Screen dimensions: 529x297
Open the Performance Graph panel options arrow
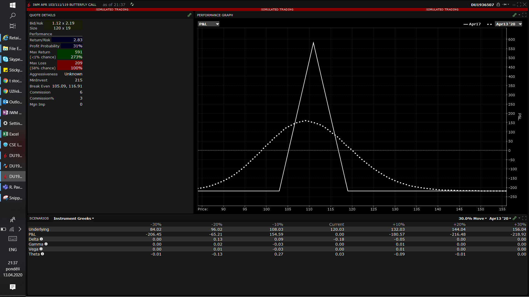tap(519, 15)
